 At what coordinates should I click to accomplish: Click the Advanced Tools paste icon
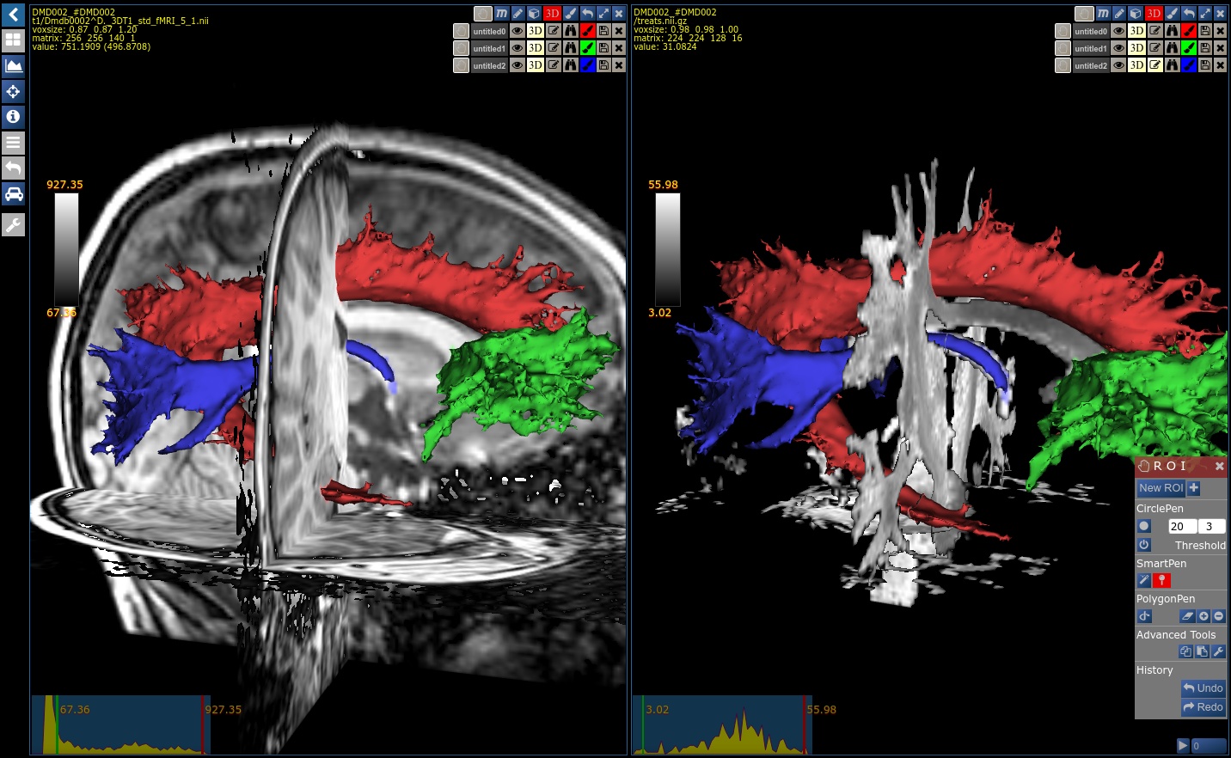(x=1202, y=651)
